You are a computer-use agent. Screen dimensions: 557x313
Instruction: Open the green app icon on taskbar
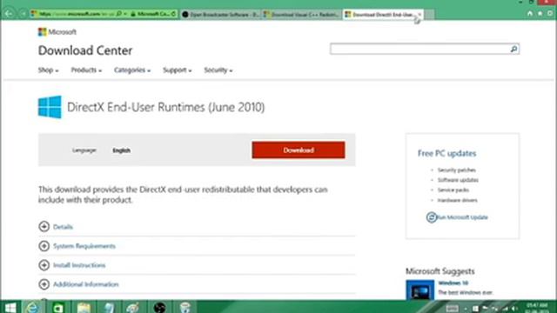(58, 307)
